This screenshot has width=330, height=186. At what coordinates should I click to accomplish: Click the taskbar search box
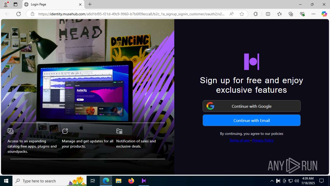49,181
